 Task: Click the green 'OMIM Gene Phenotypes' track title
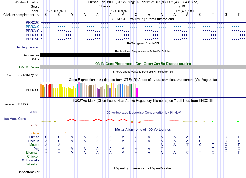click(x=143, y=64)
